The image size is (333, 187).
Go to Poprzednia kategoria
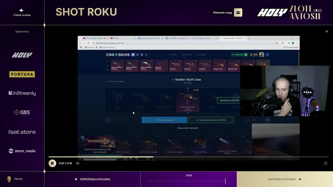pos(93,179)
